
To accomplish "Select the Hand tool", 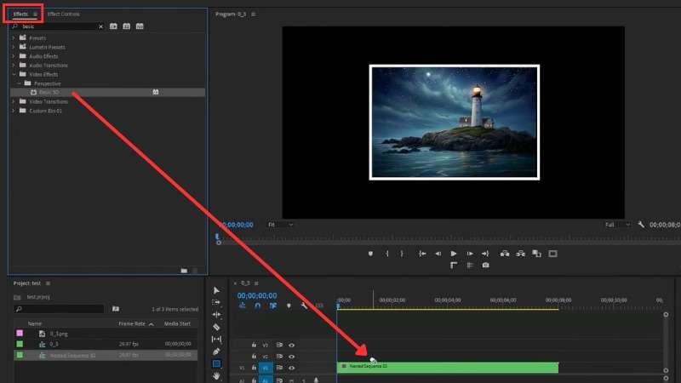I will (x=216, y=376).
